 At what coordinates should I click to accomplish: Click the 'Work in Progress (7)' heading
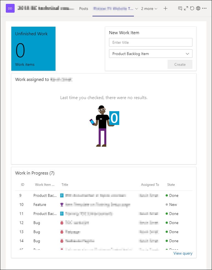(35, 173)
